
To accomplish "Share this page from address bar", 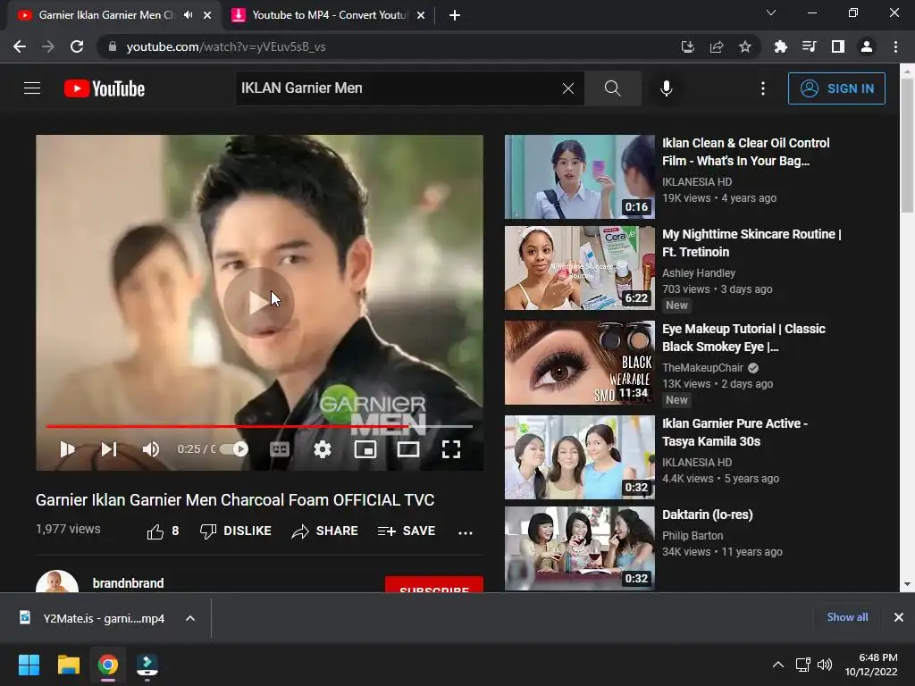I will coord(716,46).
